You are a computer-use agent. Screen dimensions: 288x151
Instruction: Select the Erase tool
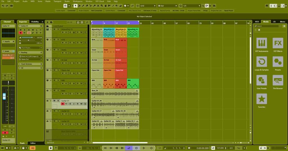87,6
